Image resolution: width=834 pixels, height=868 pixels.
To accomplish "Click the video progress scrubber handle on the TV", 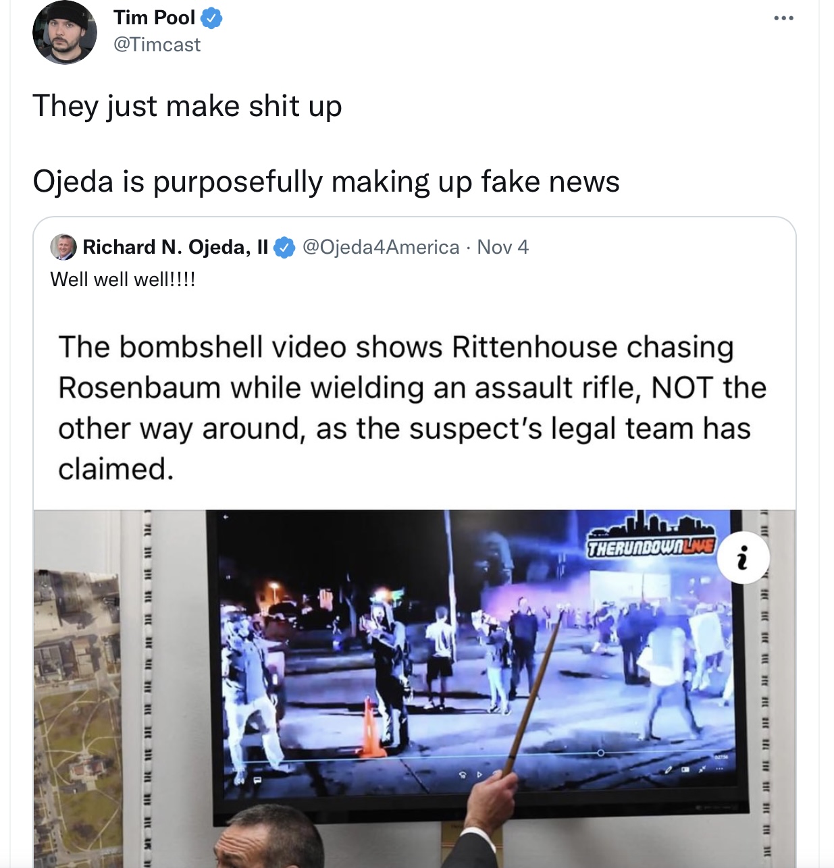I will (600, 753).
